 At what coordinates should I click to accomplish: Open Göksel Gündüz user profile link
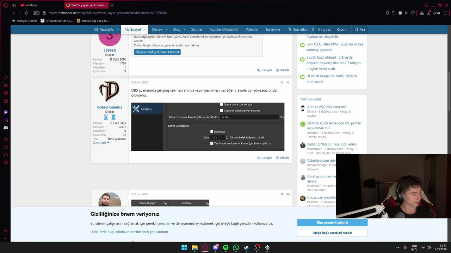(110, 107)
